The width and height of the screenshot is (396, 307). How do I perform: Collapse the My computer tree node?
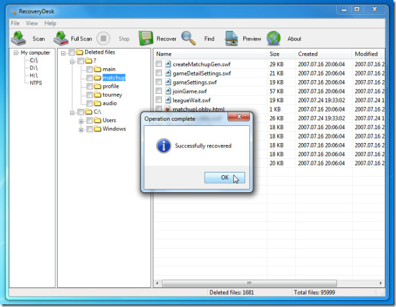coord(16,53)
